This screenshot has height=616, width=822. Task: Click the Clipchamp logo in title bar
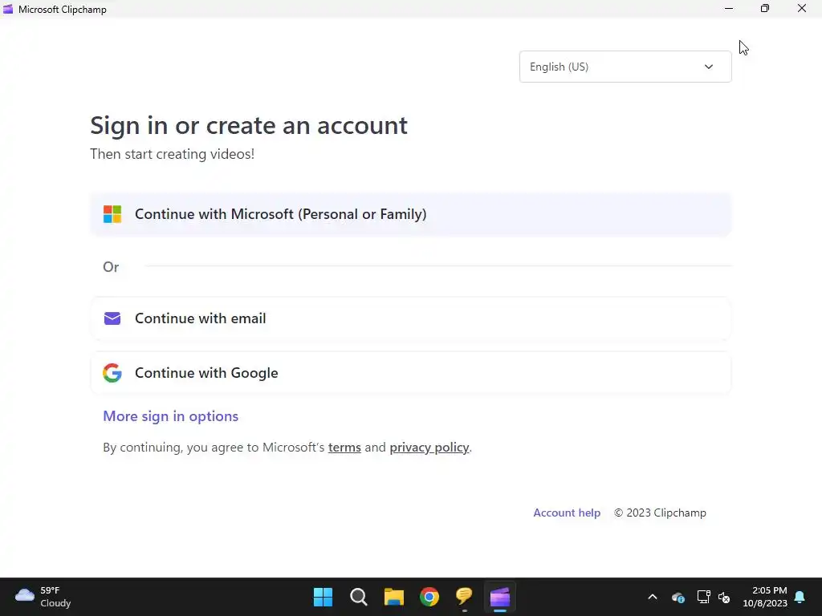point(8,9)
